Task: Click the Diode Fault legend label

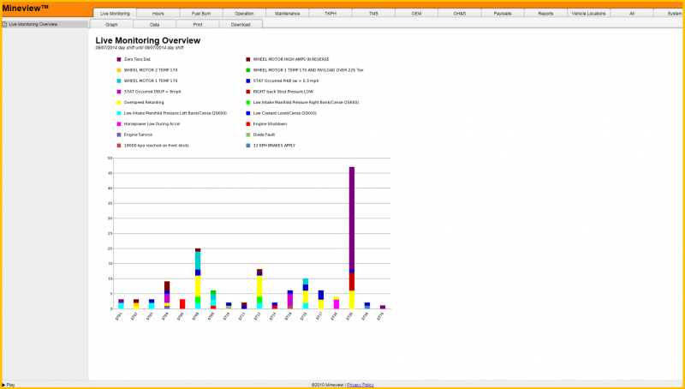Action: coord(264,135)
